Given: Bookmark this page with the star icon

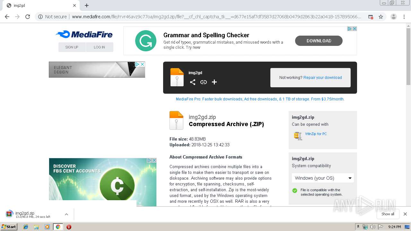Looking at the screenshot, I should [x=381, y=17].
